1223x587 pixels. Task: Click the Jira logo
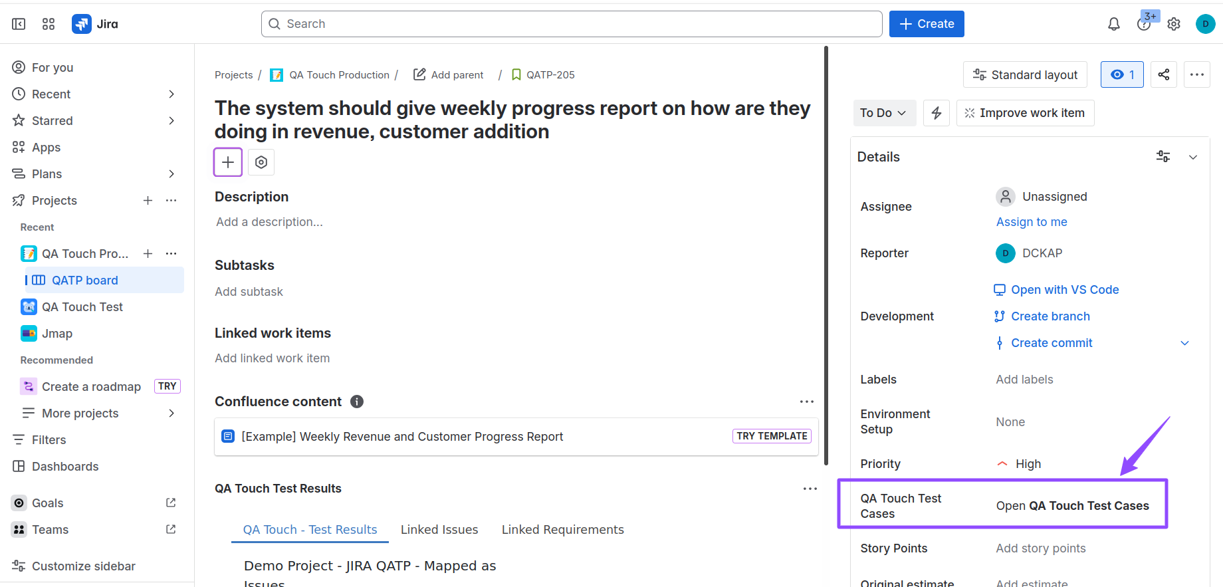point(95,24)
